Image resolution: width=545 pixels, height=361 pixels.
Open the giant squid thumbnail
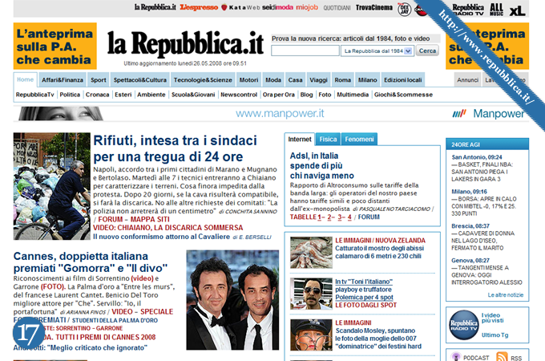(311, 253)
